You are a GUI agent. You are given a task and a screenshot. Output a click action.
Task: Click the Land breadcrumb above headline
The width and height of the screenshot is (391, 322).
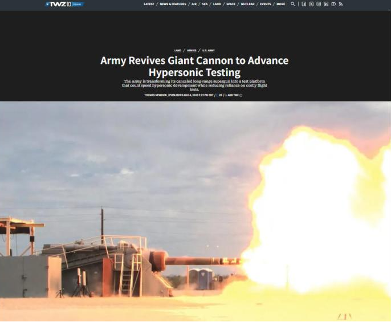point(178,51)
